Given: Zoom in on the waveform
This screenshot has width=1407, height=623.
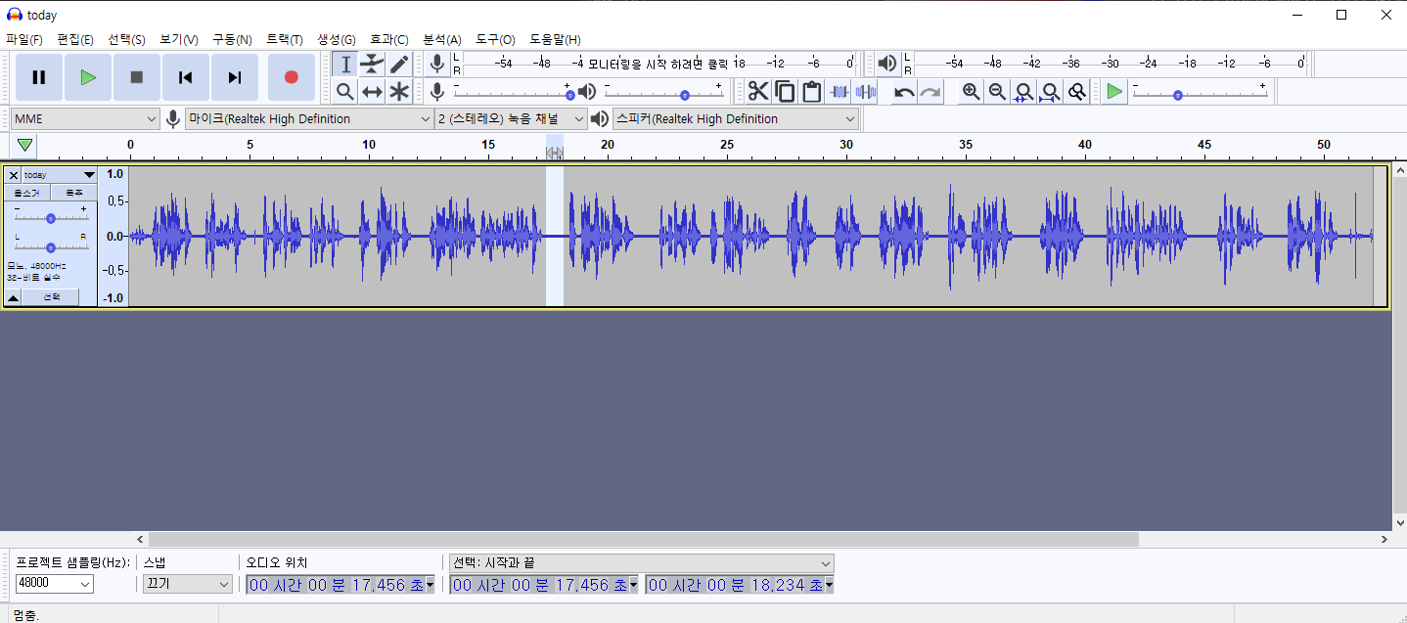Looking at the screenshot, I should point(971,92).
